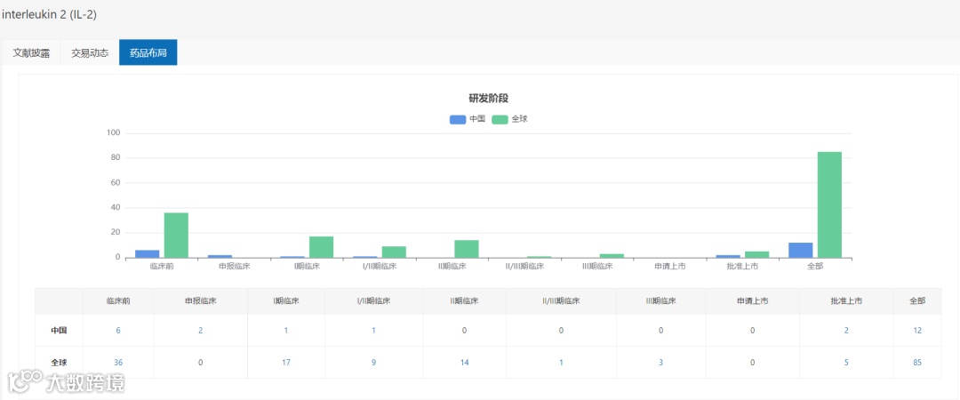The width and height of the screenshot is (960, 400).
Task: Click the III期临床 table column header
Action: 660,300
